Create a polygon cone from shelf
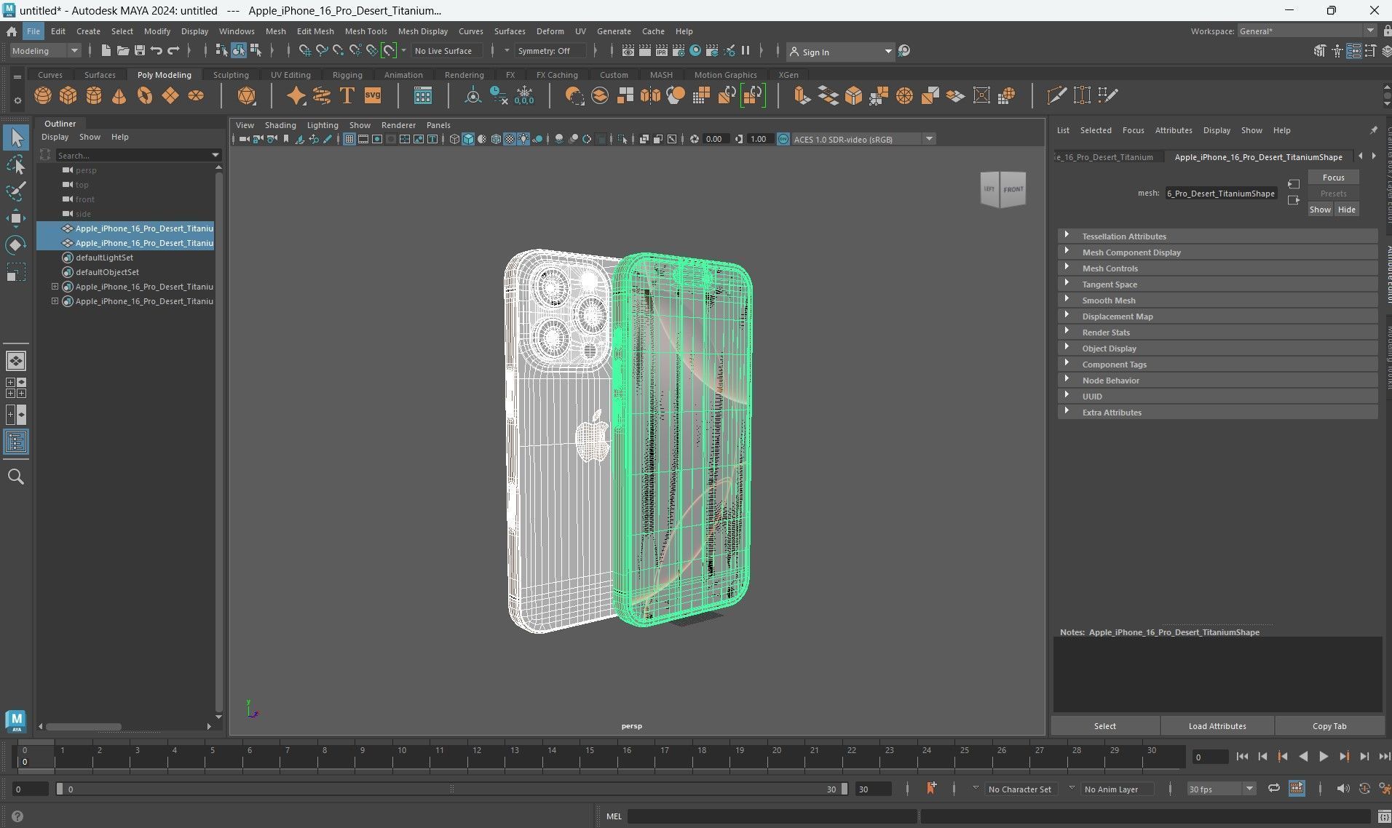The height and width of the screenshot is (828, 1392). (119, 95)
